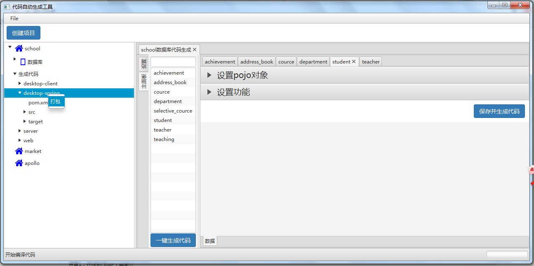Viewport: 534px width, 266px height.
Task: Click the 创建项目 button
Action: 24,33
